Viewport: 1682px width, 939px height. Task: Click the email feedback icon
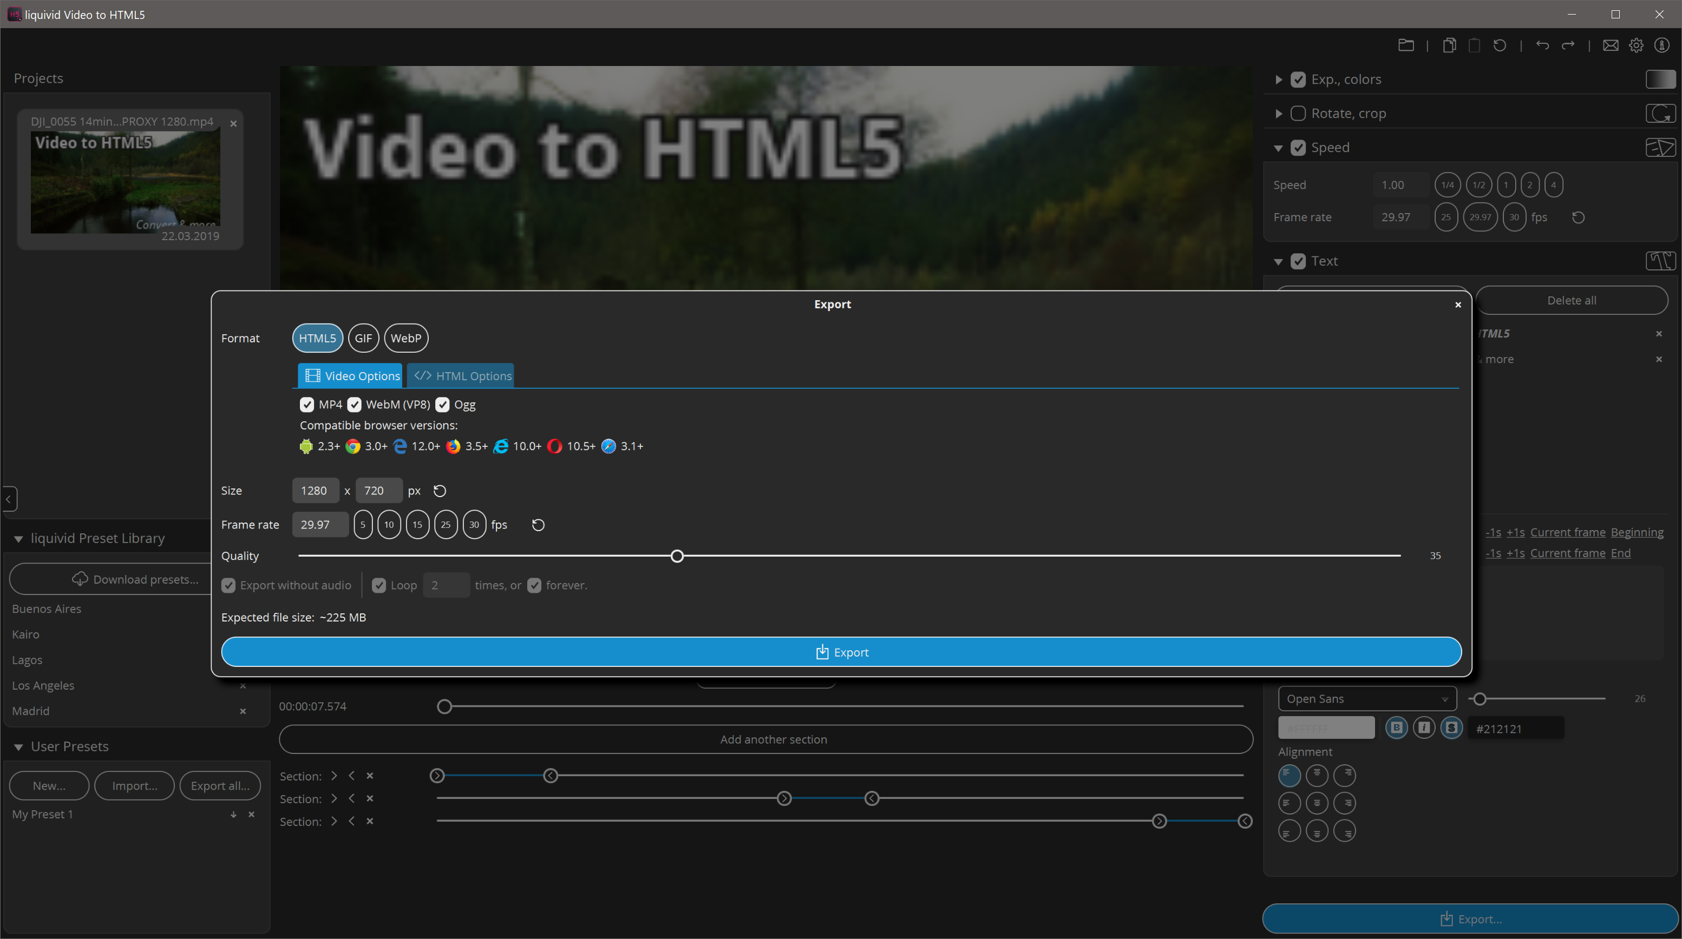point(1611,45)
